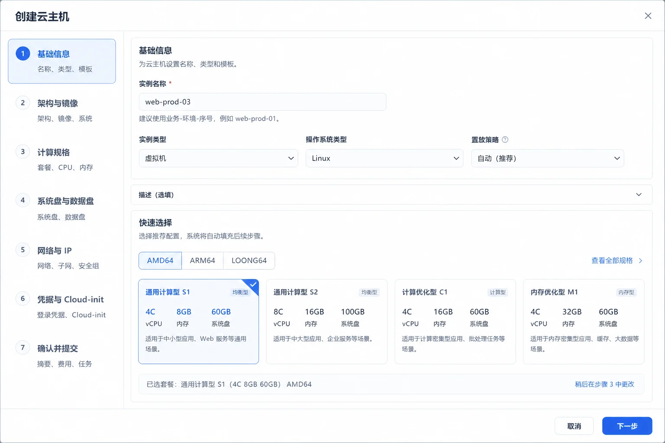Image resolution: width=665 pixels, height=443 pixels.
Task: Go to step 确认并提交
Action: click(x=62, y=355)
